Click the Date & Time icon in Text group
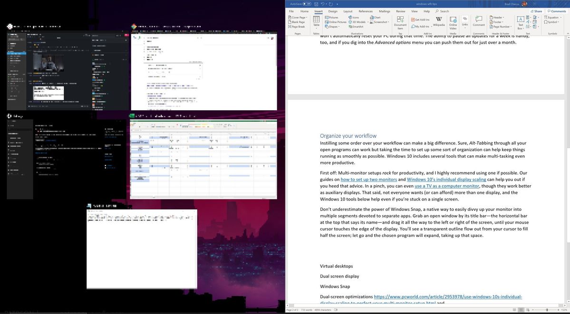This screenshot has height=314, width=570. coord(535,22)
